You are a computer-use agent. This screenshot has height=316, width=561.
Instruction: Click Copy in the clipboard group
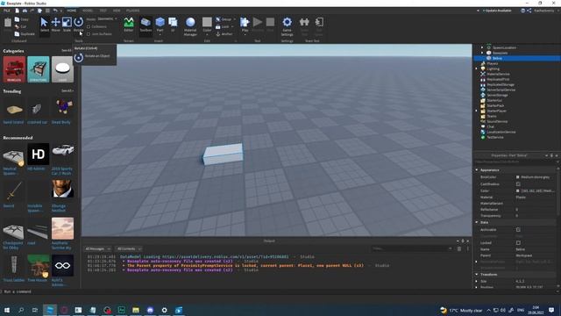click(x=21, y=19)
